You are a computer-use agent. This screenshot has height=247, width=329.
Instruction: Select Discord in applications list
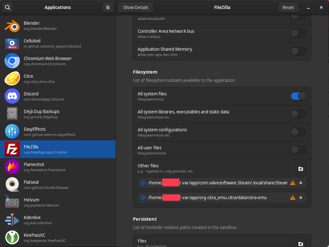(58, 96)
